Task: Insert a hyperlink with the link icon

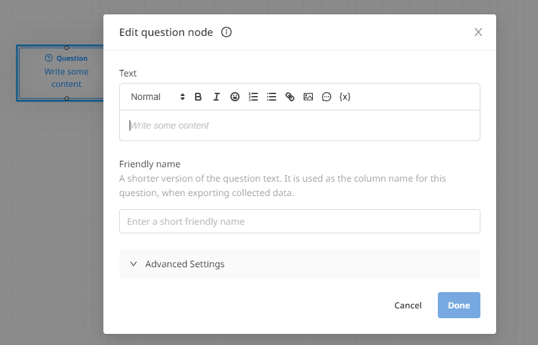Action: 290,97
